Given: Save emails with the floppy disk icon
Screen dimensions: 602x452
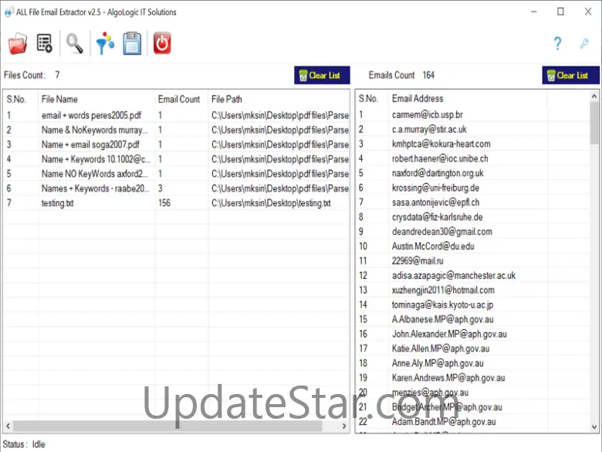Looking at the screenshot, I should tap(132, 43).
